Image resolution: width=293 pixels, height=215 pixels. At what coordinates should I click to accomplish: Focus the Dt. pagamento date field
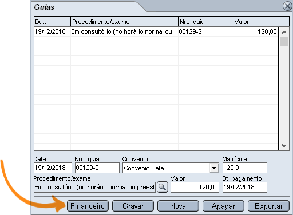[245, 187]
